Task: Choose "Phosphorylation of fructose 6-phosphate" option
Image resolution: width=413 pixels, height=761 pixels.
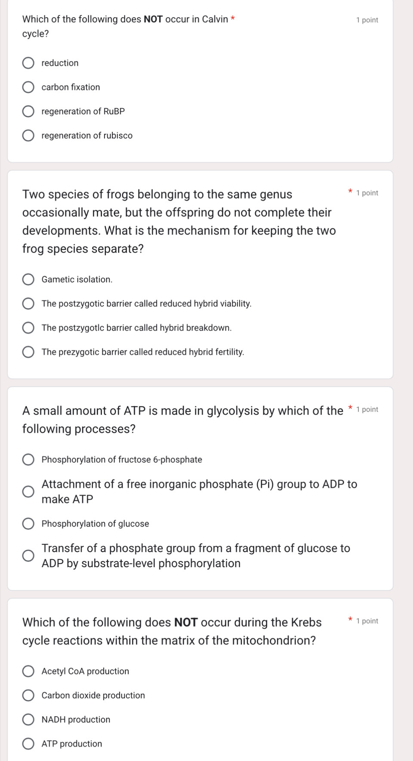Action: click(28, 459)
